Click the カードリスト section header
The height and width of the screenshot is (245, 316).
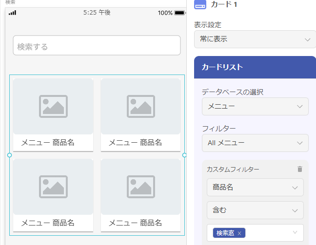click(255, 67)
